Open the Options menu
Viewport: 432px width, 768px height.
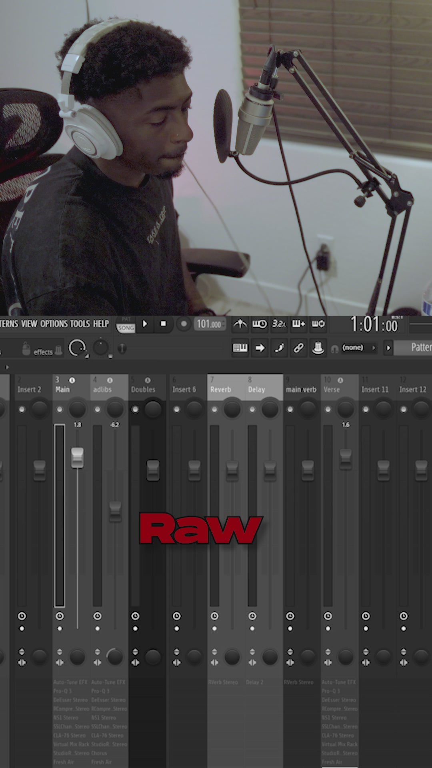(54, 324)
